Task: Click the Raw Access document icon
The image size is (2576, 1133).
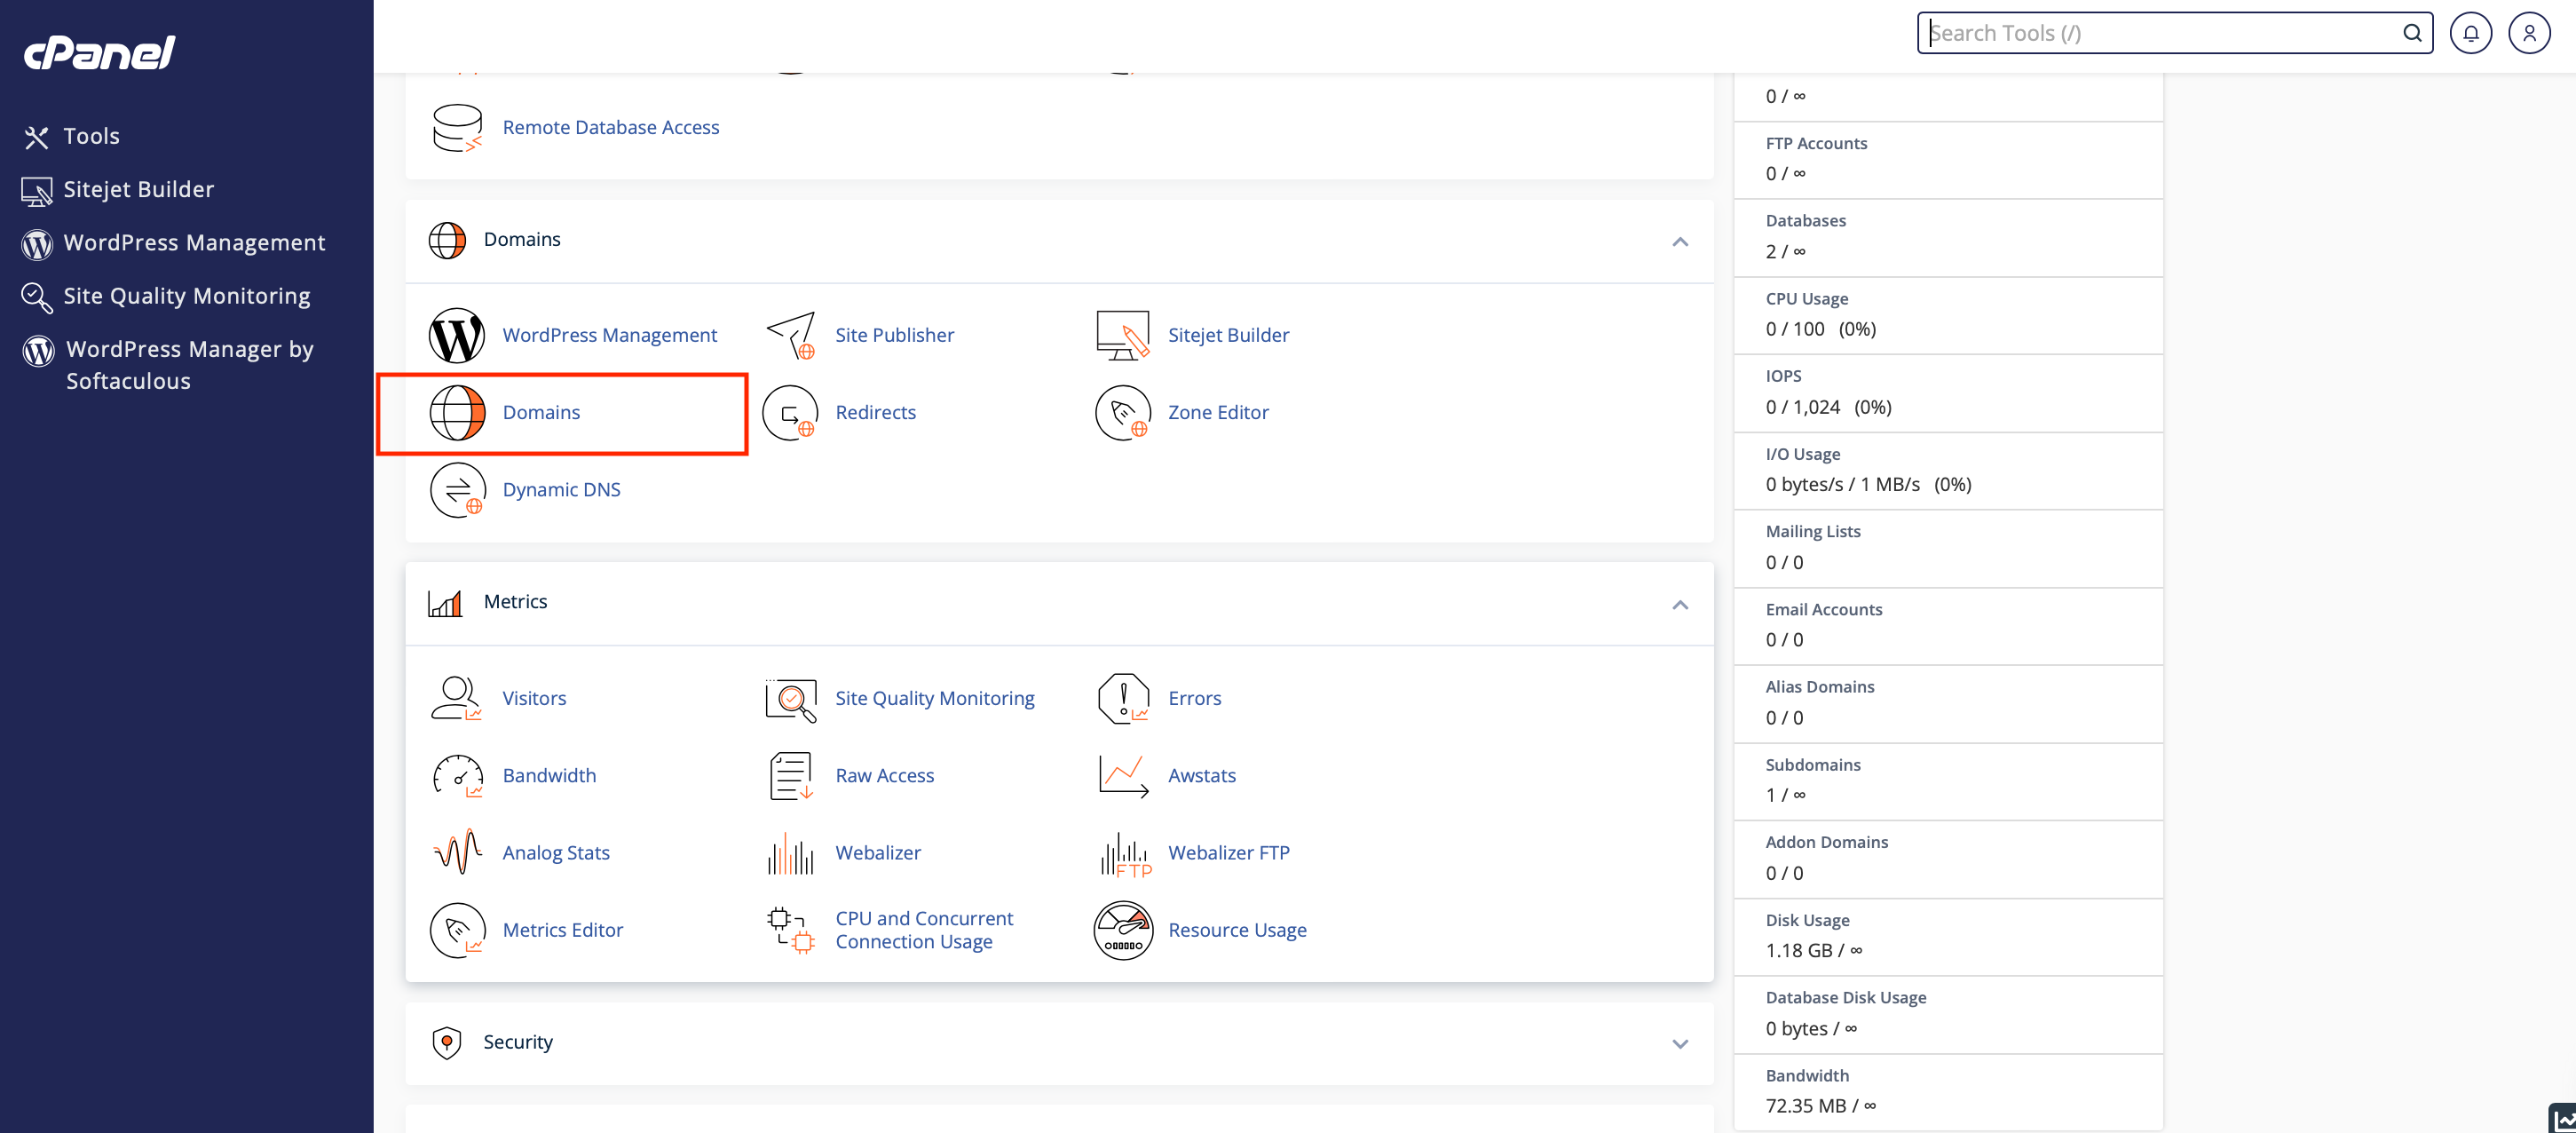Action: click(790, 776)
